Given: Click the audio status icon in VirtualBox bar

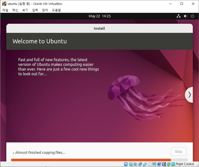Looking at the screenshot, I should pos(135,164).
